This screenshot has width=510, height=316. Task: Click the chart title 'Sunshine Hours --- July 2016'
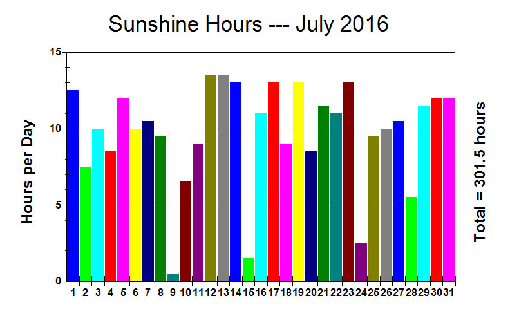[x=248, y=24]
